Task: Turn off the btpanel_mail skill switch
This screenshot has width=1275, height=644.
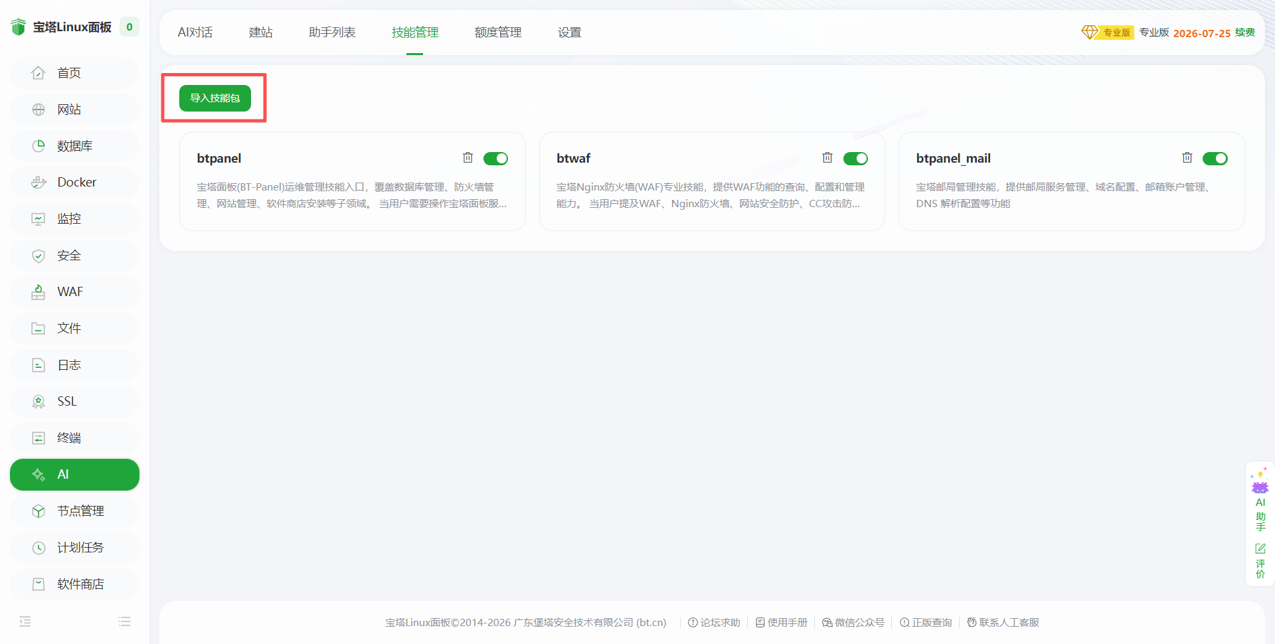Action: pyautogui.click(x=1215, y=159)
